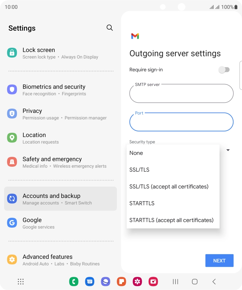The width and height of the screenshot is (242, 290).
Task: Launch the Samsung Internet browser from the dock
Action: (106, 281)
